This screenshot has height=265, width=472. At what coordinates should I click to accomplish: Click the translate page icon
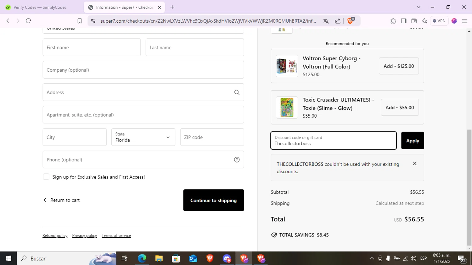pos(326,21)
